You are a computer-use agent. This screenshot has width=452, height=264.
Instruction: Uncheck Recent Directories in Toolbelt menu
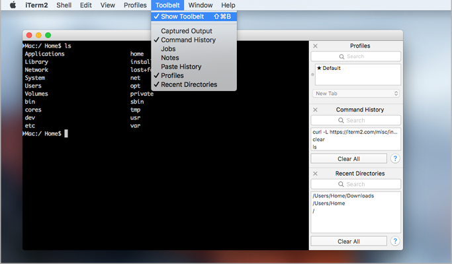click(x=194, y=84)
